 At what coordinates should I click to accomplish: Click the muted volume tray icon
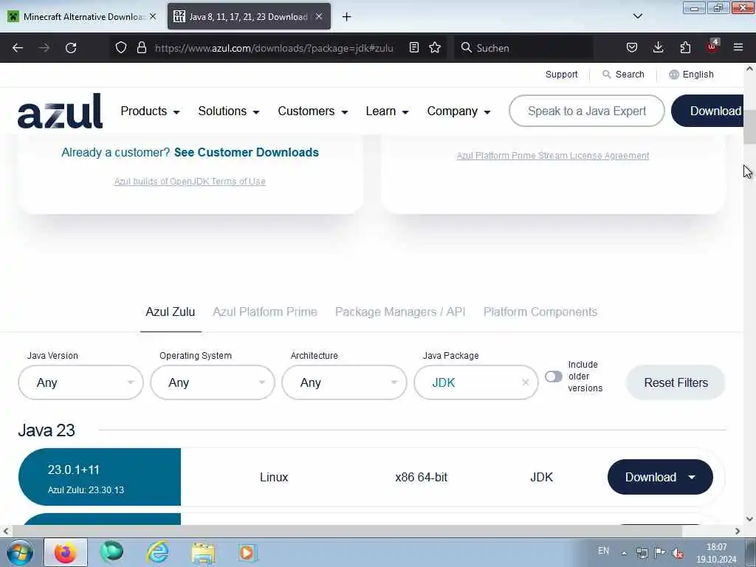678,553
